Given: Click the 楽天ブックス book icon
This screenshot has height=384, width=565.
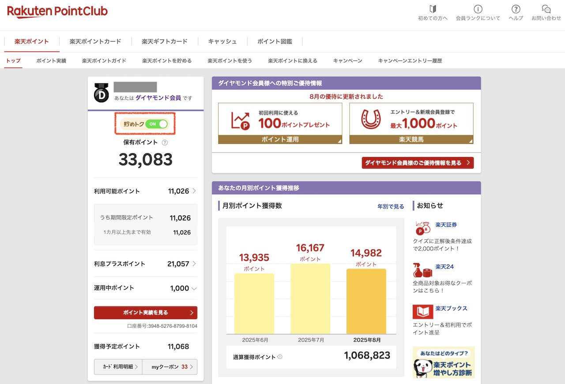Looking at the screenshot, I should click(x=422, y=312).
